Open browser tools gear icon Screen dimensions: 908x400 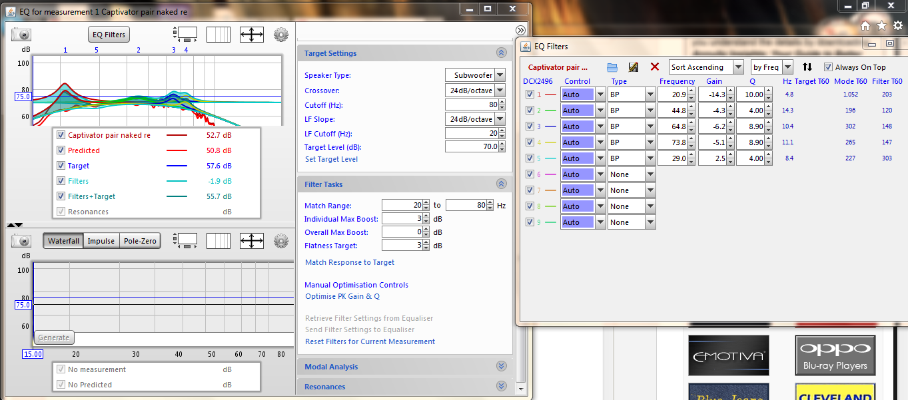click(x=898, y=25)
